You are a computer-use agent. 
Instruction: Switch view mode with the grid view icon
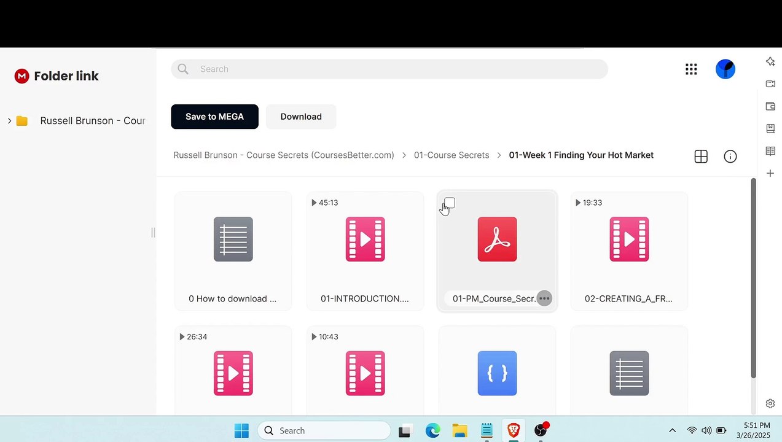pyautogui.click(x=701, y=157)
